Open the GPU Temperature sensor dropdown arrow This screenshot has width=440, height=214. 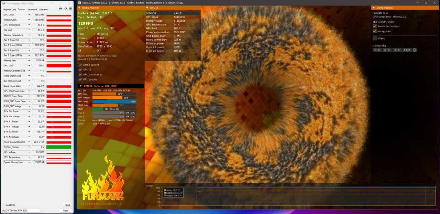coord(29,25)
